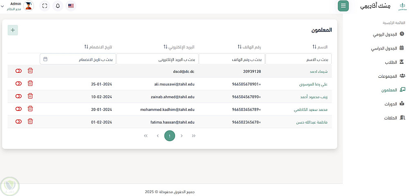This screenshot has width=409, height=196.
Task: Click the US flag language selector
Action: point(71,6)
